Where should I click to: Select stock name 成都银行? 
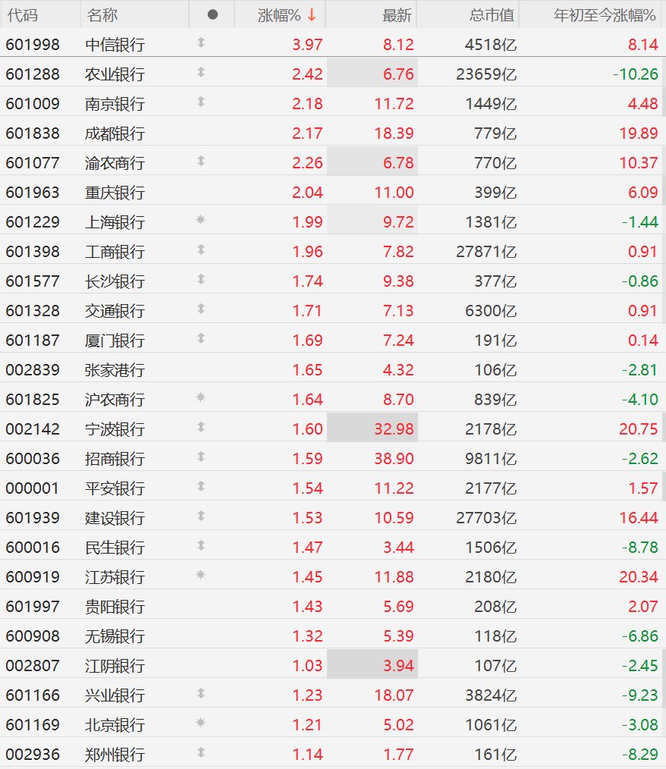click(115, 133)
